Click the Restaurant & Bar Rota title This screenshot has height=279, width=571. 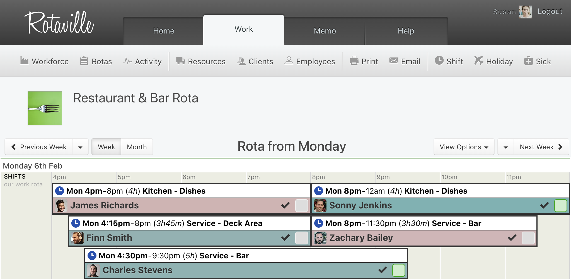pyautogui.click(x=136, y=98)
